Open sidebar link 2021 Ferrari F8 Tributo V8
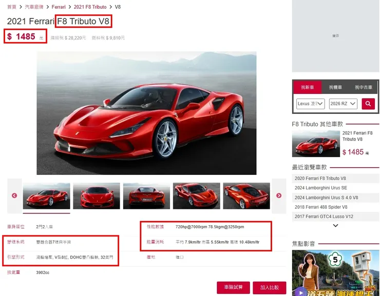Image resolution: width=380 pixels, height=296 pixels. click(357, 136)
